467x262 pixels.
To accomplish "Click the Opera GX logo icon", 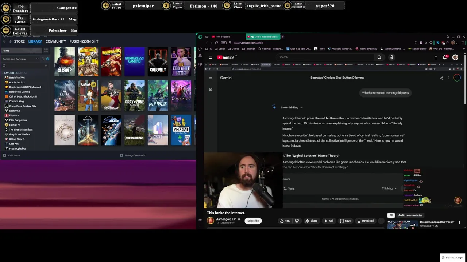I will [200, 37].
